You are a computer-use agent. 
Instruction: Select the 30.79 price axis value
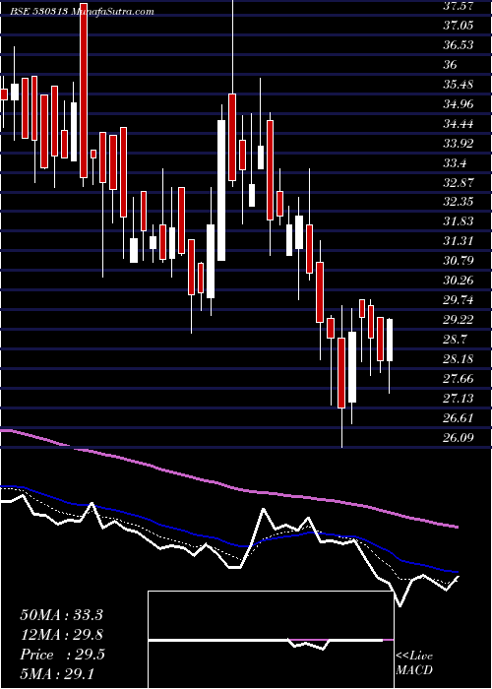[458, 261]
